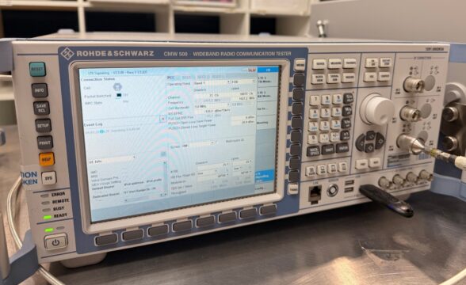Tap numeric key 4
466x285 pixels.
tap(314, 113)
